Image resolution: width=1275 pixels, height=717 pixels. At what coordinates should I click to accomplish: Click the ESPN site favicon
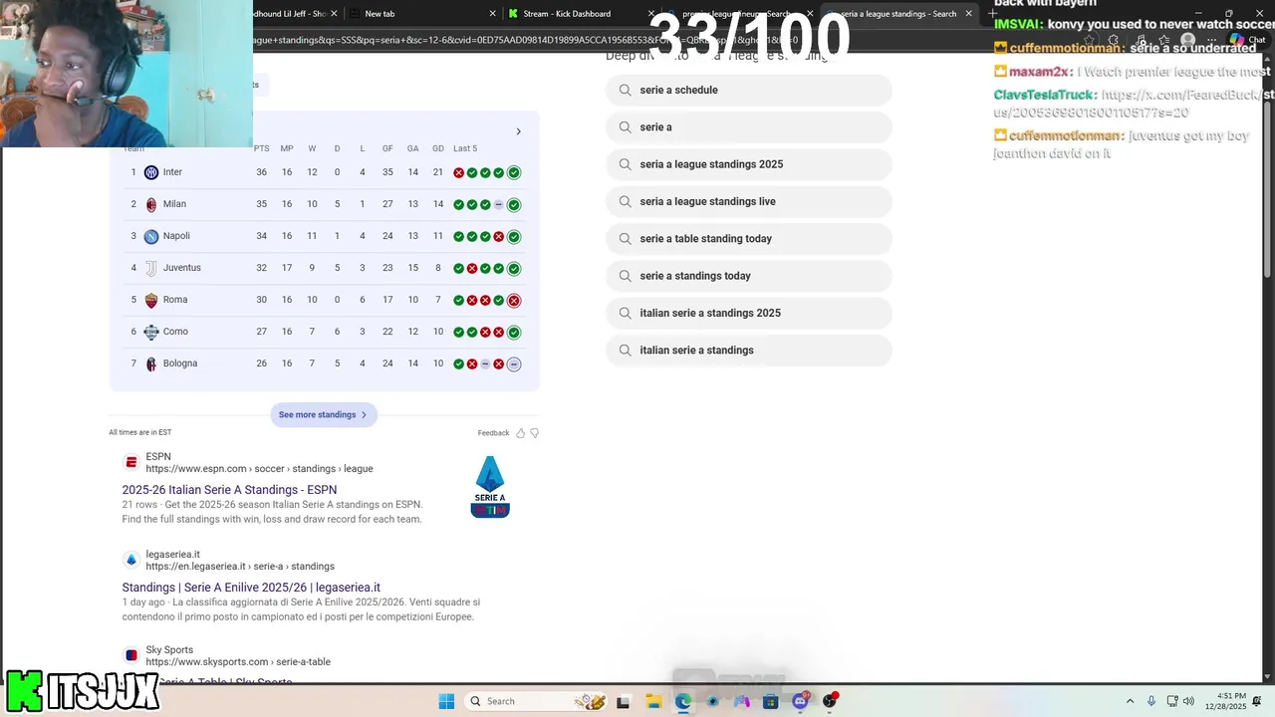(130, 462)
